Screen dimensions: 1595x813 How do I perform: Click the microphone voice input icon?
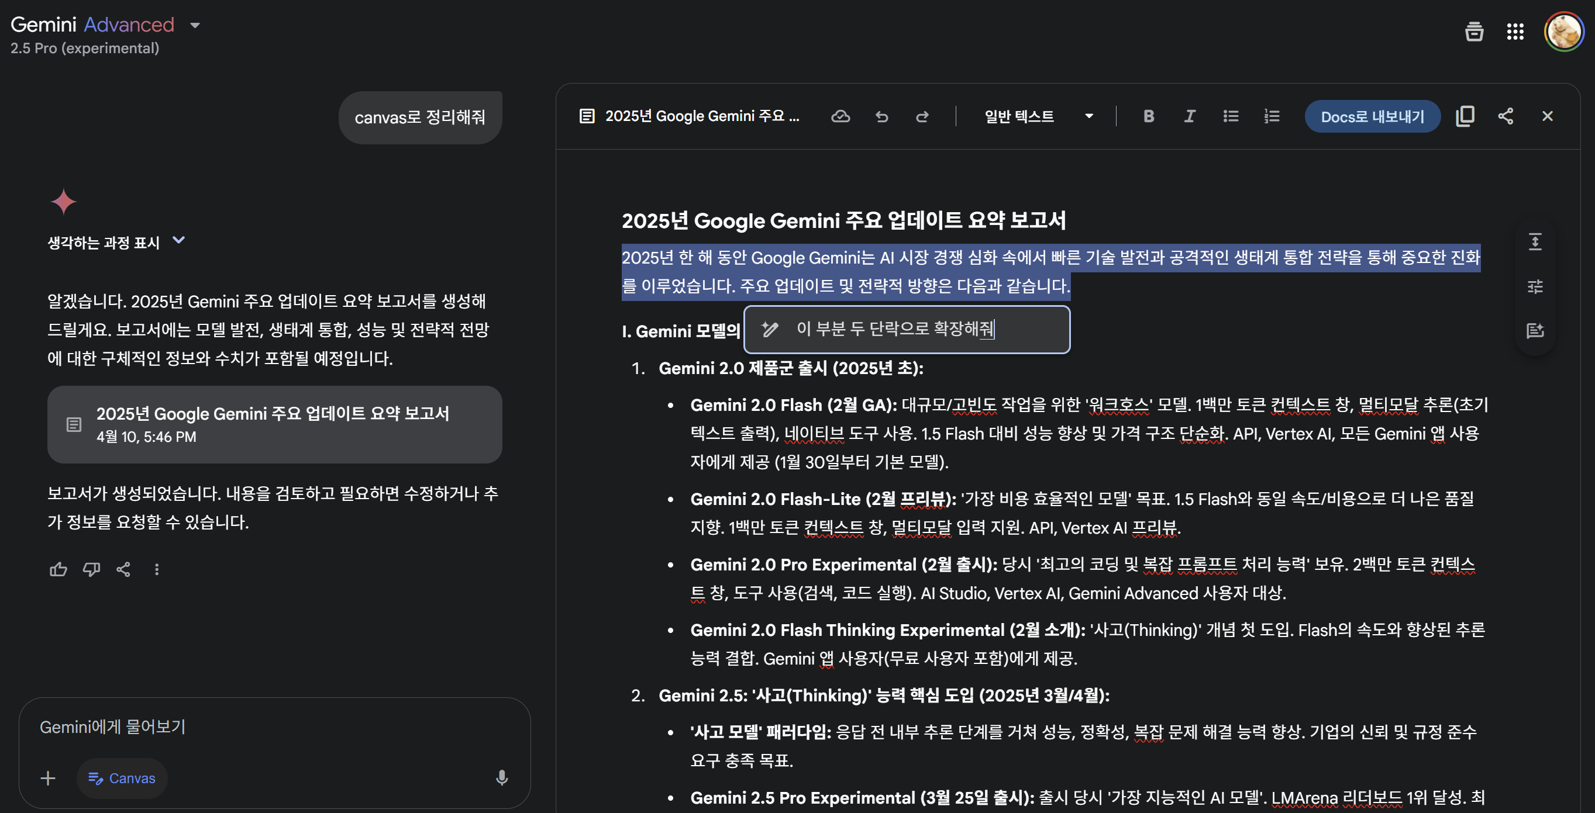pyautogui.click(x=501, y=778)
